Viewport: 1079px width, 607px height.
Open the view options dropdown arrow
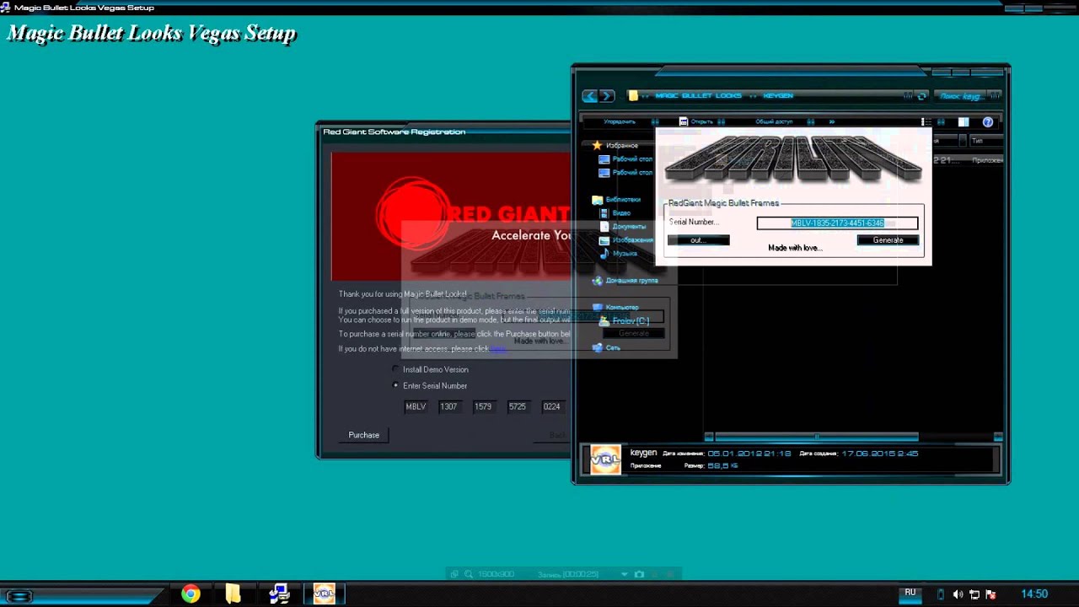(941, 121)
